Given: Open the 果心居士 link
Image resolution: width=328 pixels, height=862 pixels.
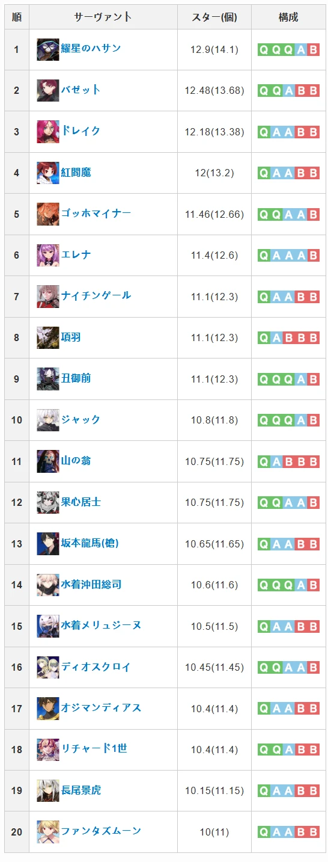Looking at the screenshot, I should [x=81, y=502].
